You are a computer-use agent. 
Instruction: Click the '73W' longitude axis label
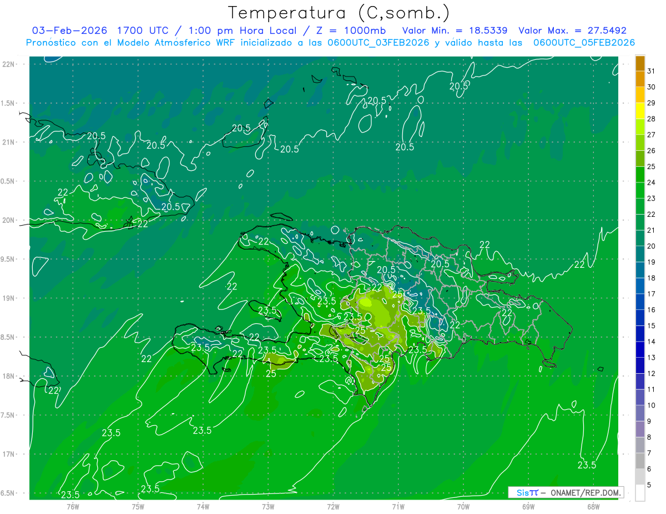pos(268,506)
